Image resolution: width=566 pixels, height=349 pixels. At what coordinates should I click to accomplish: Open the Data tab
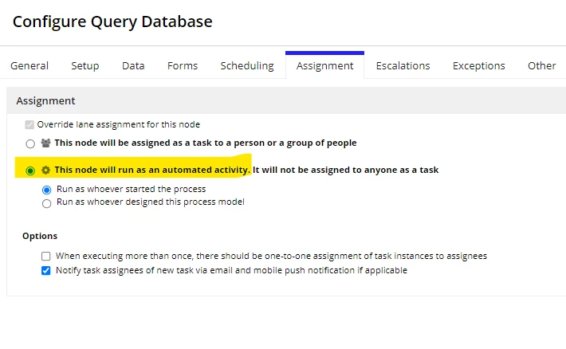coord(133,65)
